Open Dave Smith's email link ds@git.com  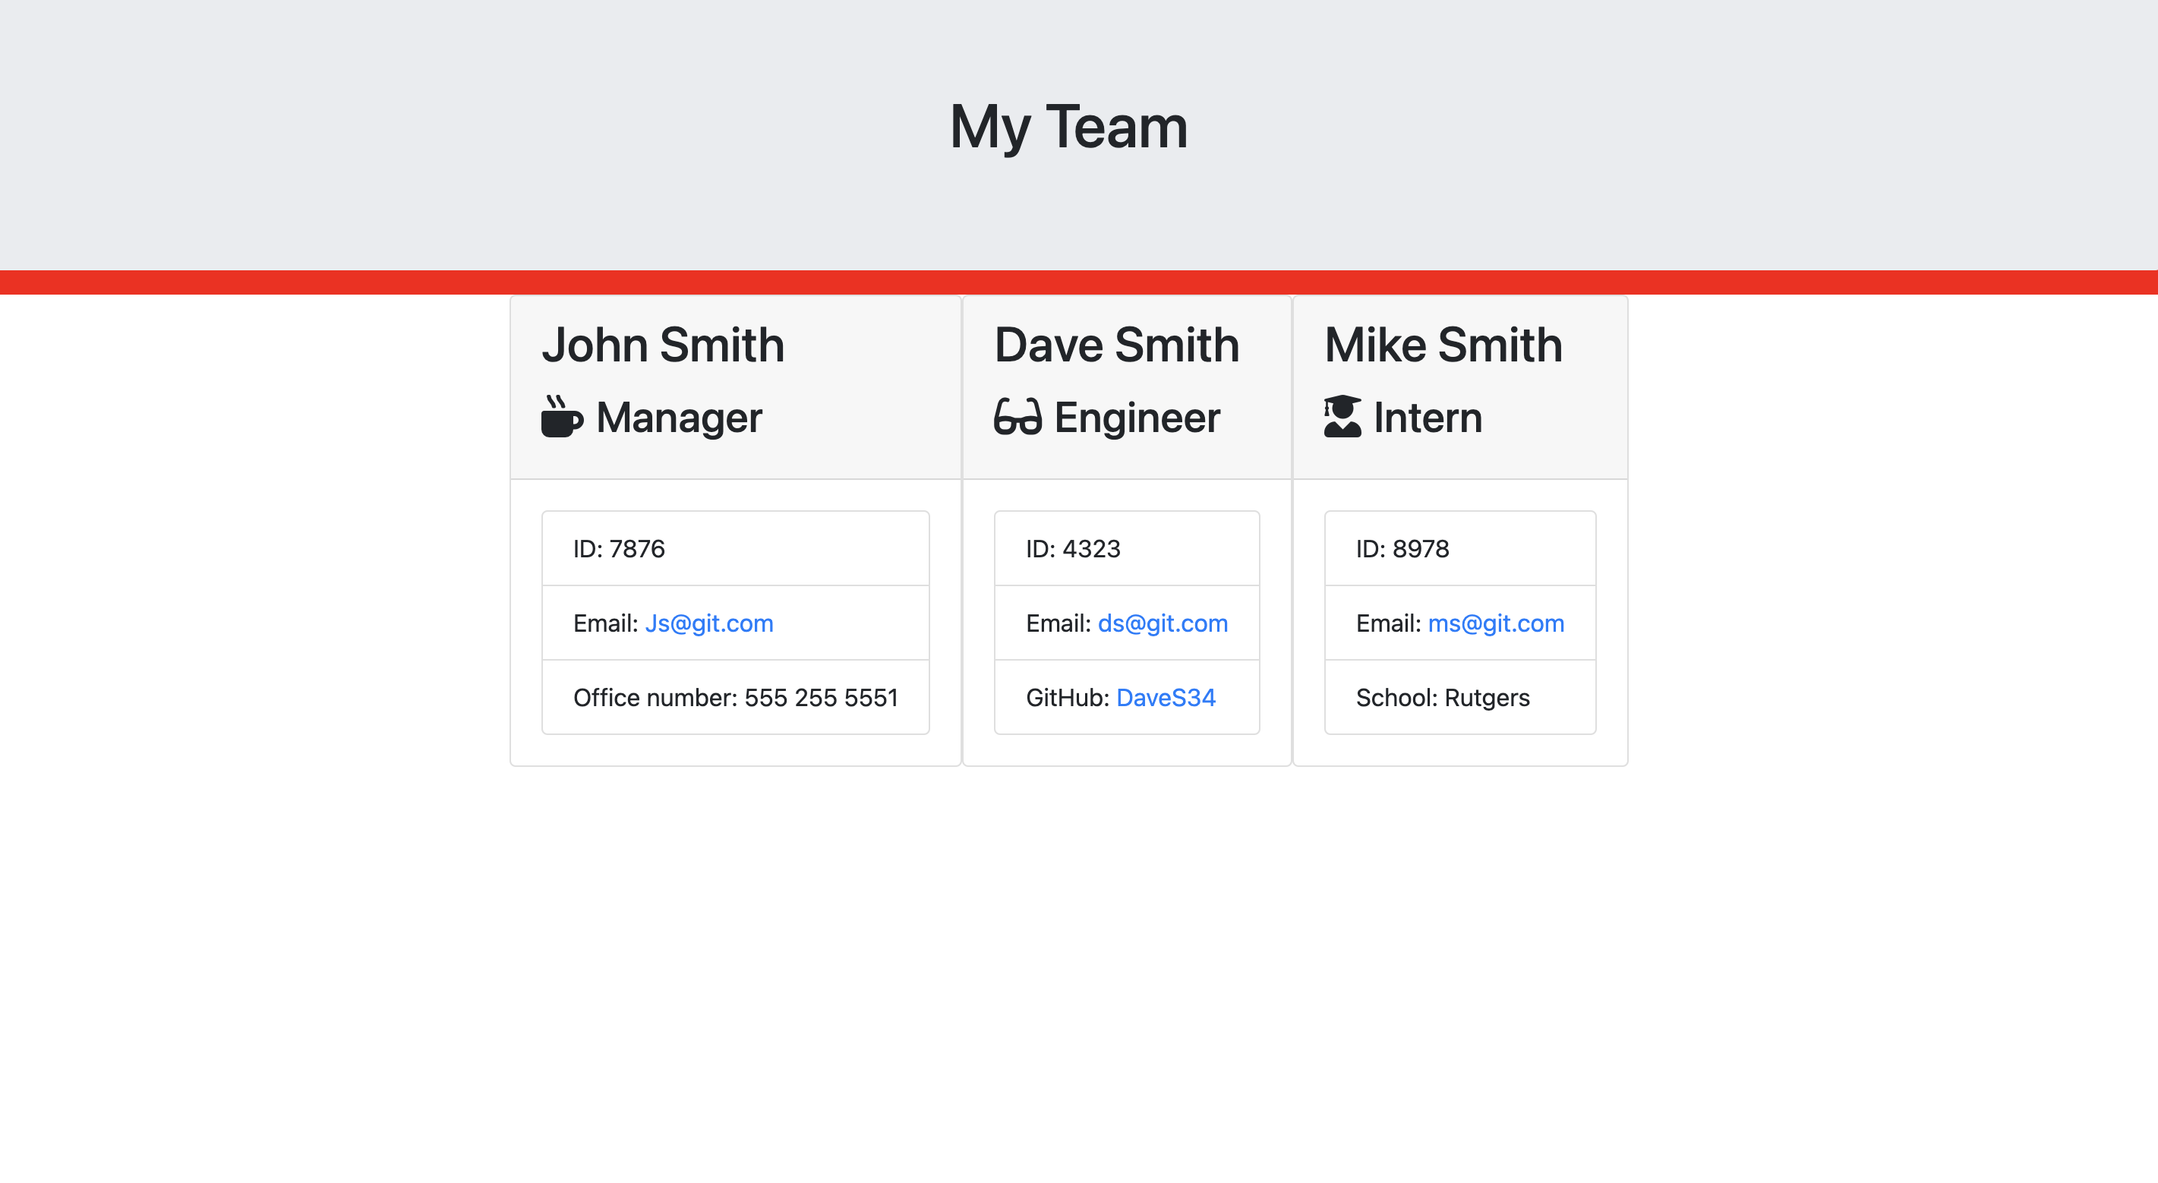(x=1163, y=623)
